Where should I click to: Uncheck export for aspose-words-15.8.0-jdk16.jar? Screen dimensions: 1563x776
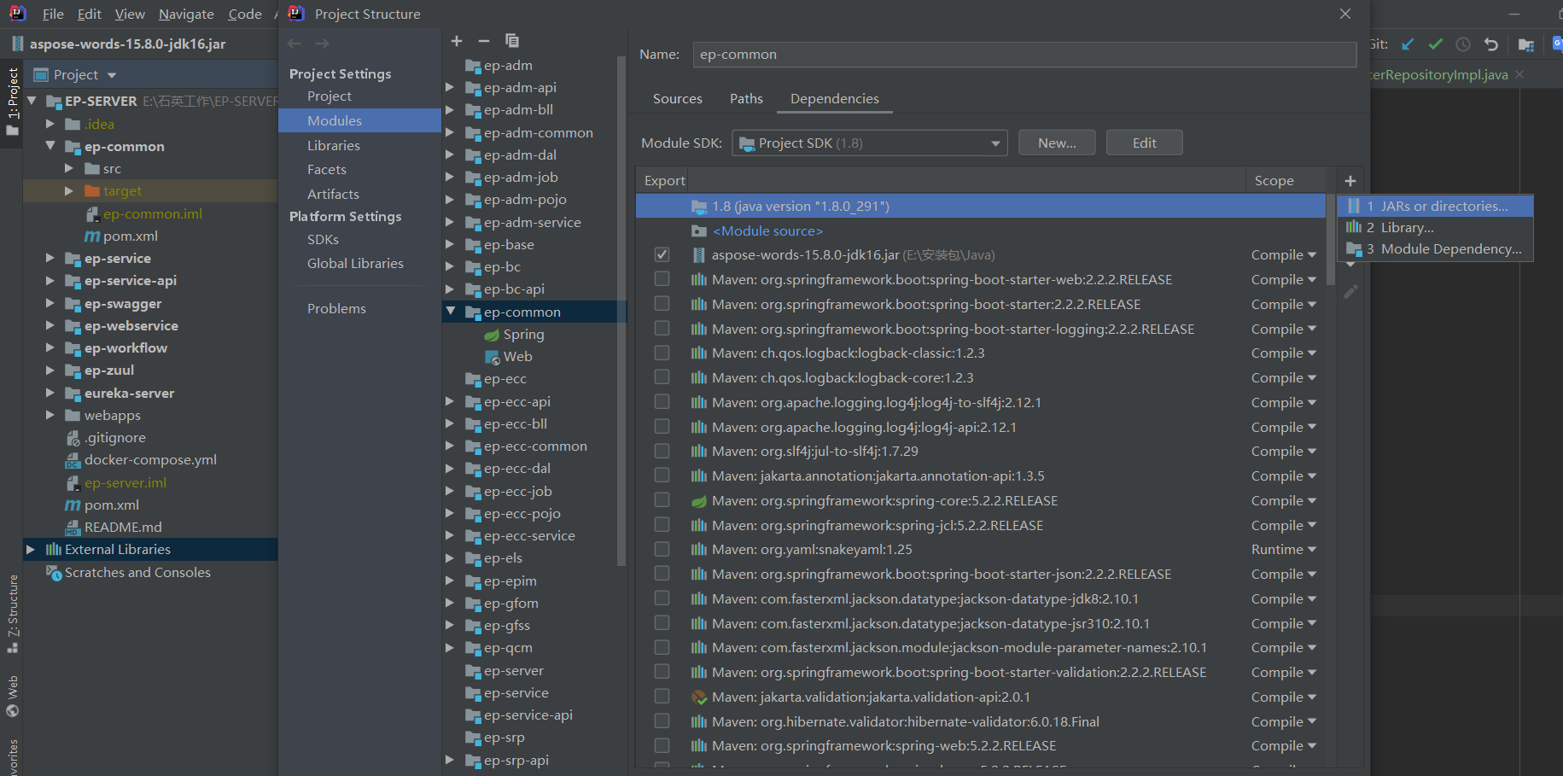662,255
